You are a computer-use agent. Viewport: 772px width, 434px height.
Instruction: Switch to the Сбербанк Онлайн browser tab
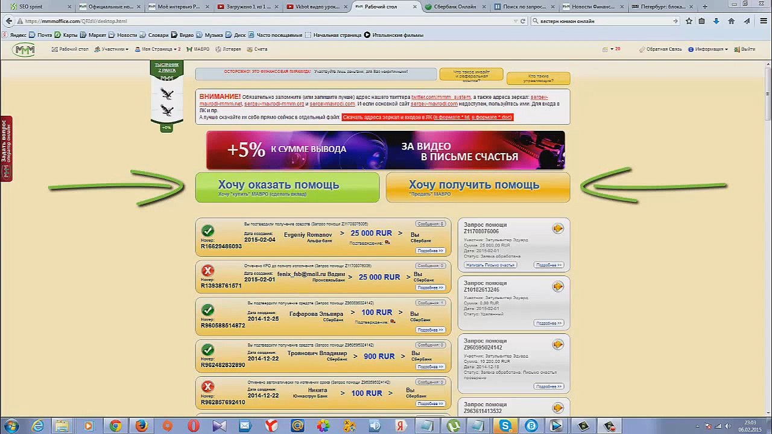coord(454,7)
